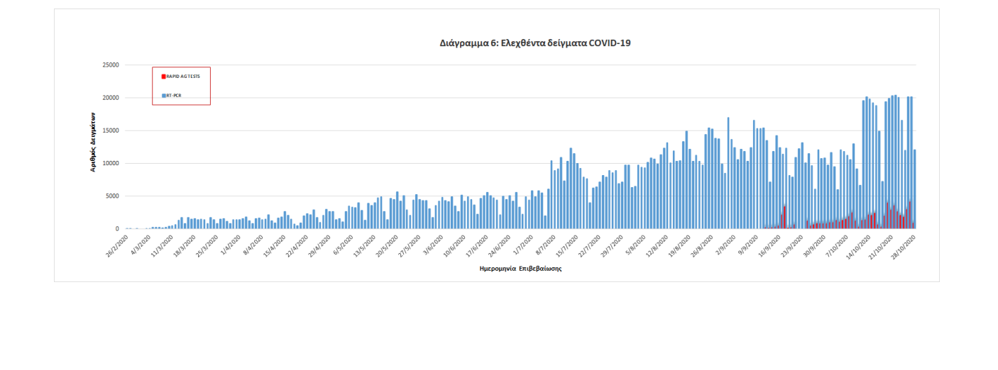Select the RT-PCR legend label
The image size is (998, 370).
[175, 95]
